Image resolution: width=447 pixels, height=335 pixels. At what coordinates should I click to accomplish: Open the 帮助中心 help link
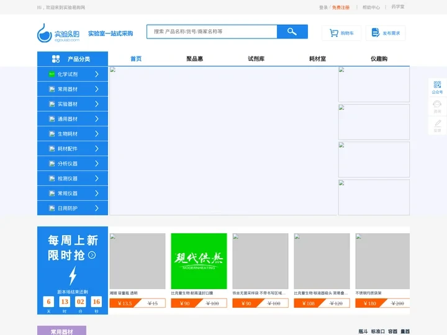(x=371, y=7)
